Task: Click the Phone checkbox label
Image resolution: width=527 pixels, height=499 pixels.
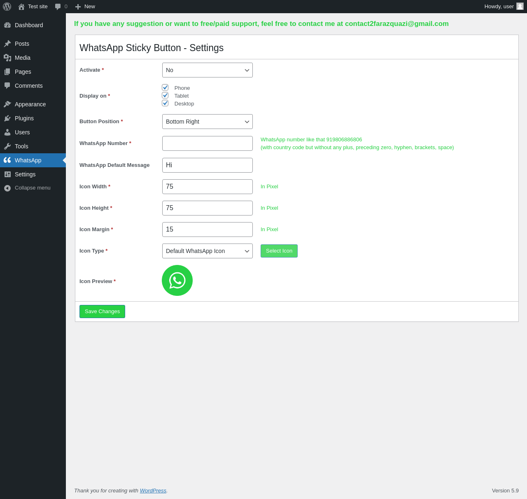Action: tap(182, 88)
